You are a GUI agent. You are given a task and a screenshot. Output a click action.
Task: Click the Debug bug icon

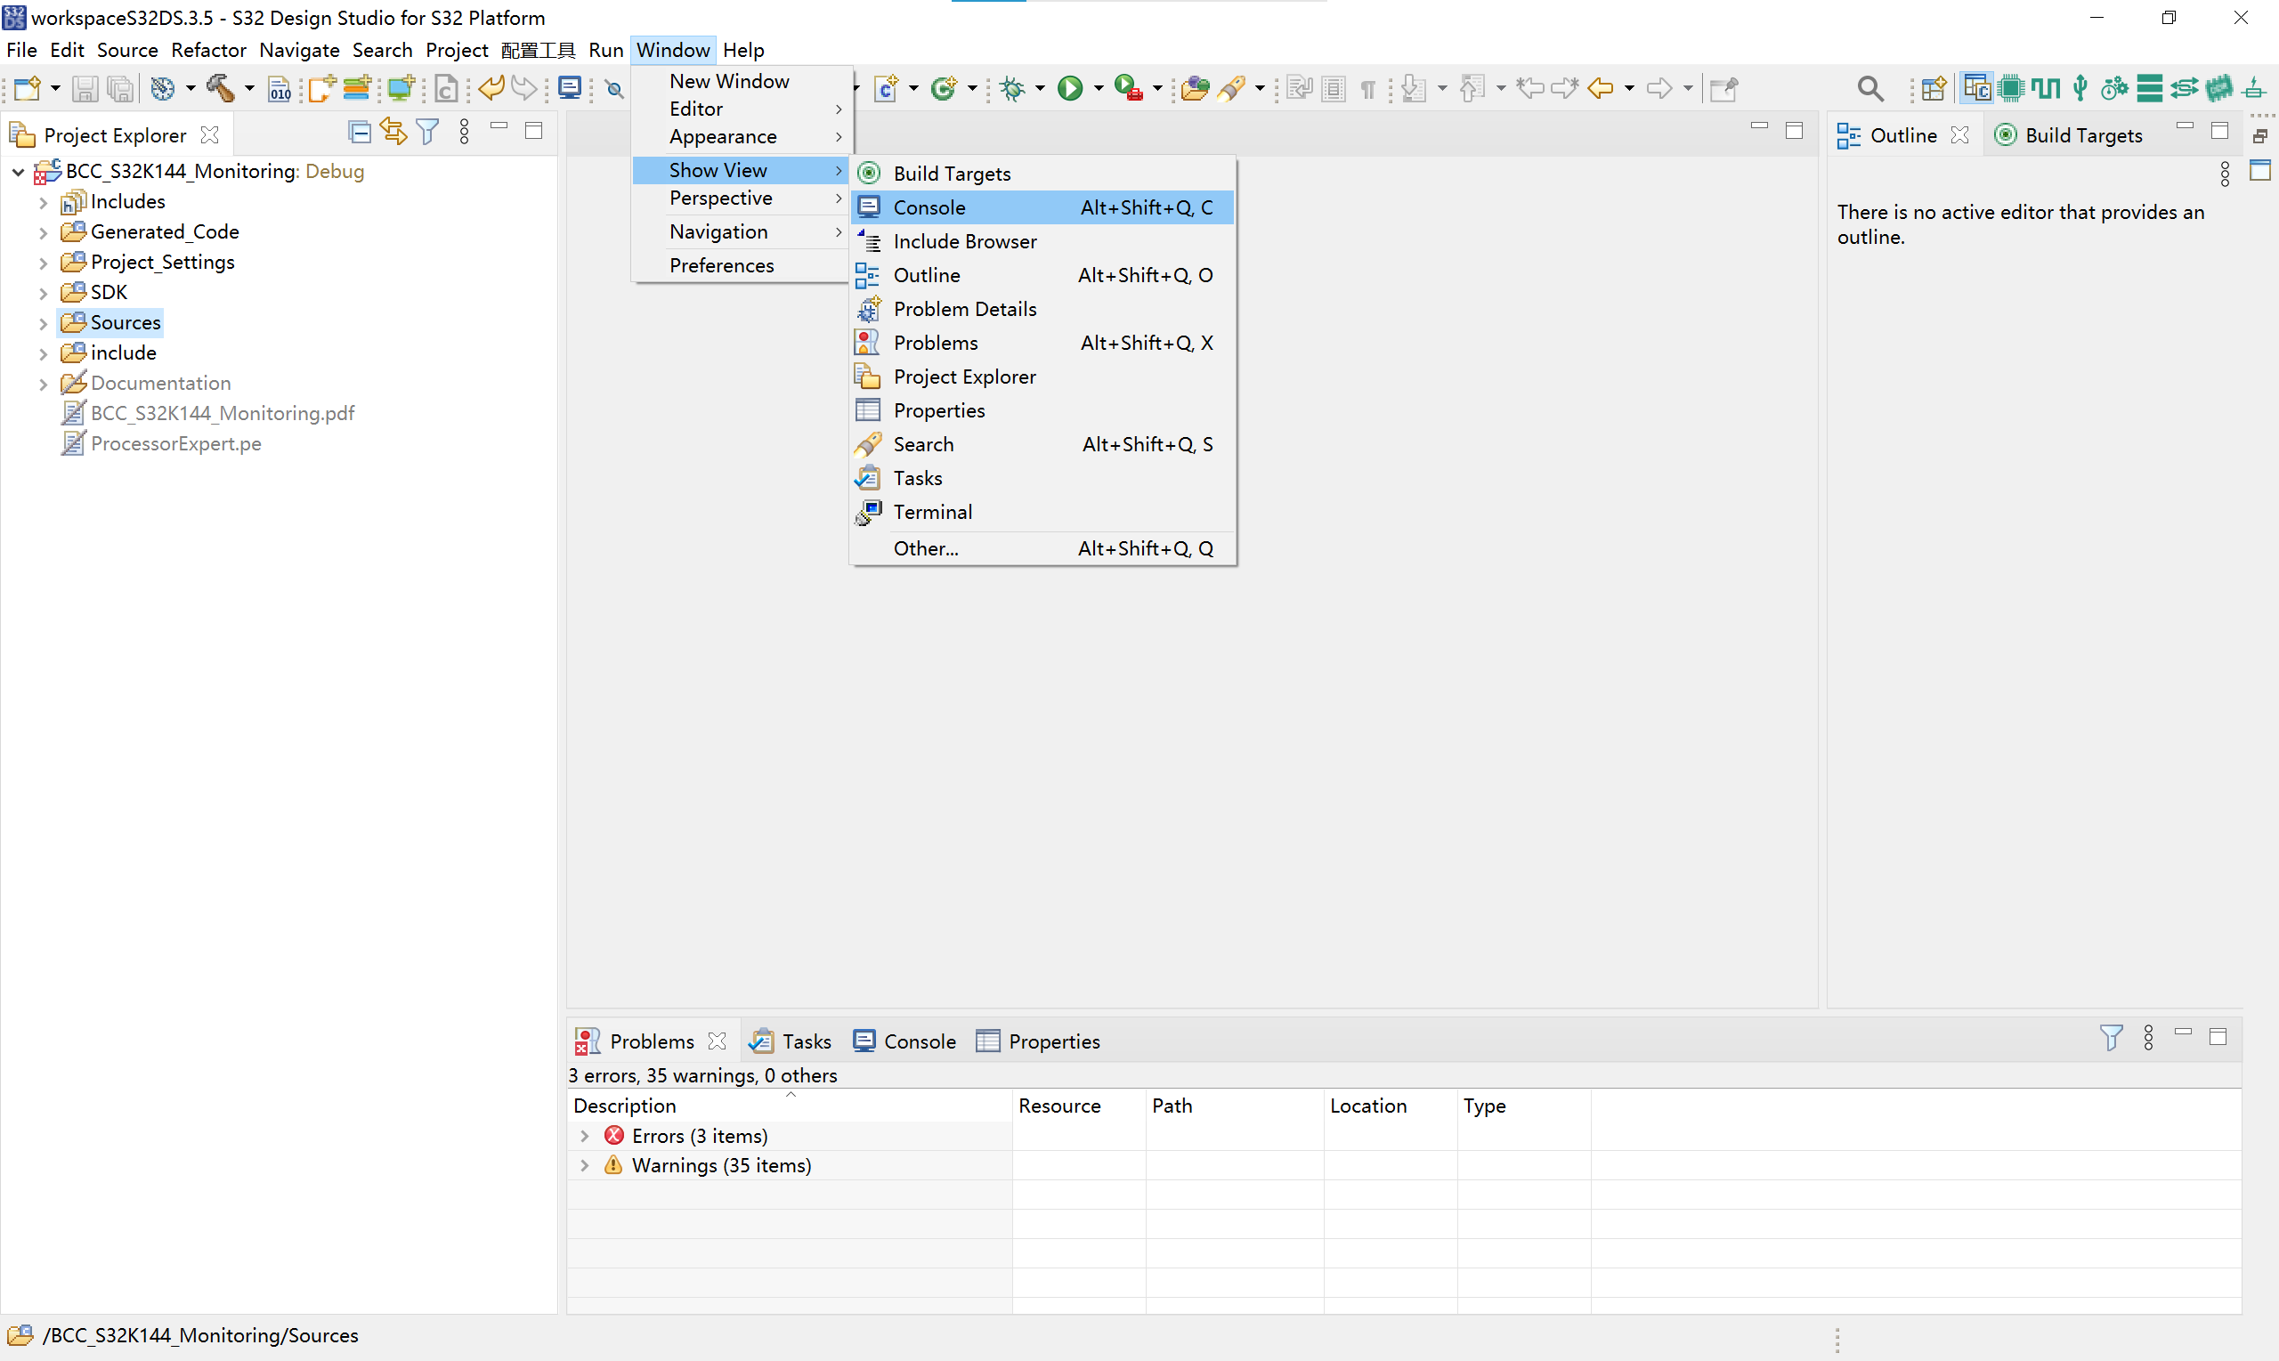pos(1012,88)
